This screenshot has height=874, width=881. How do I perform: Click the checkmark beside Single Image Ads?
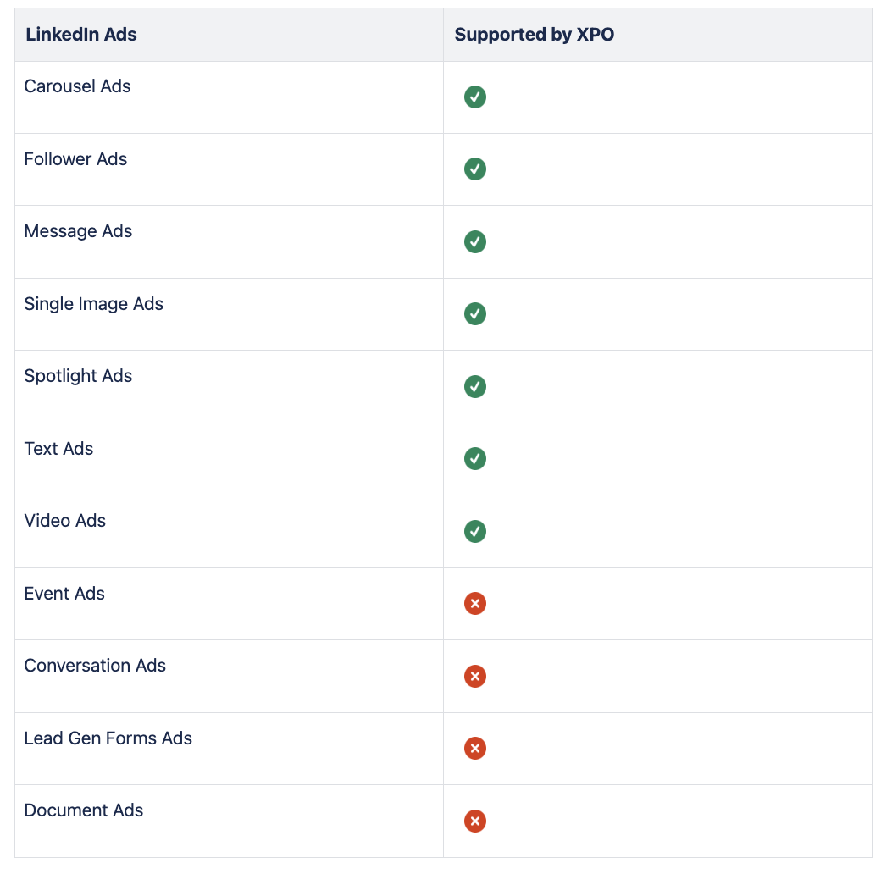click(x=475, y=314)
